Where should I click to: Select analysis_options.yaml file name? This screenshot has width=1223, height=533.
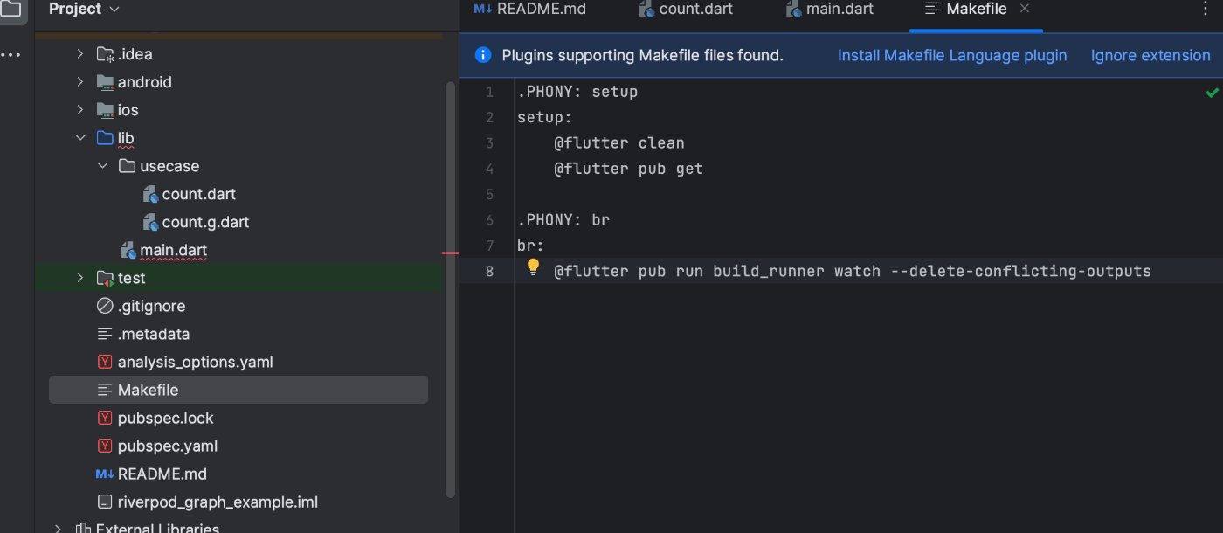click(x=196, y=362)
